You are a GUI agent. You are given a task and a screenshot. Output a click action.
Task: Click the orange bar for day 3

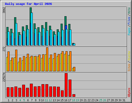tap(16, 61)
